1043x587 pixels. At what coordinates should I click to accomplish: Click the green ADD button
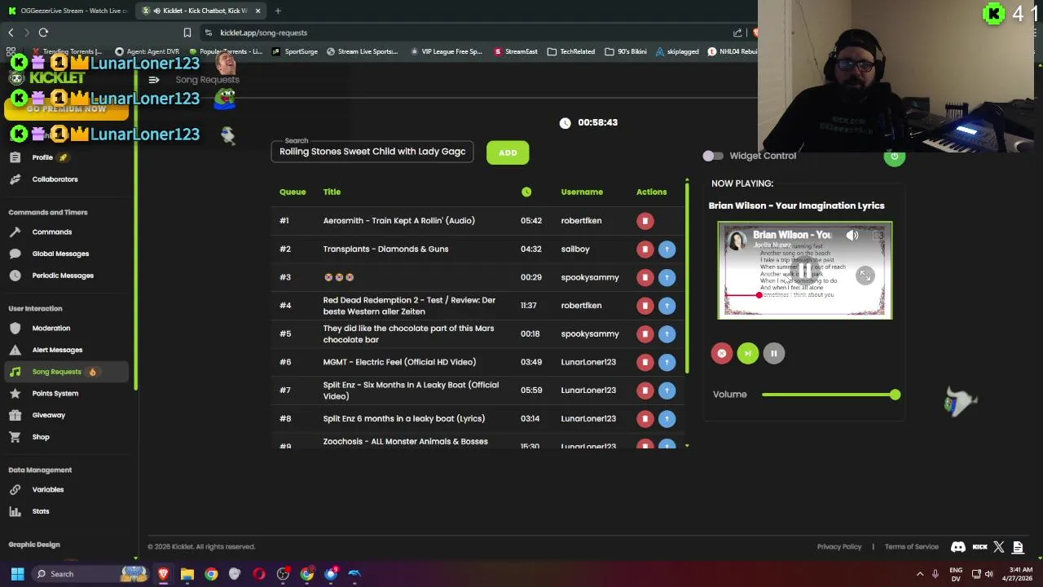508,153
